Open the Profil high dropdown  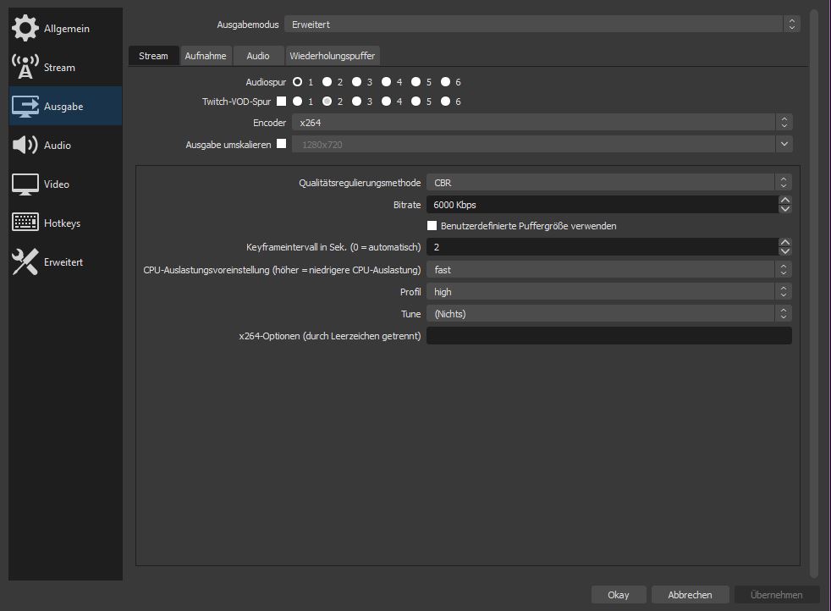[x=608, y=292]
